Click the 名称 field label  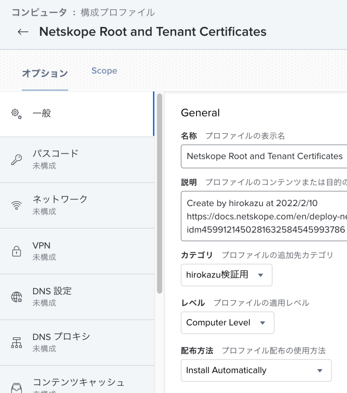[x=189, y=136]
